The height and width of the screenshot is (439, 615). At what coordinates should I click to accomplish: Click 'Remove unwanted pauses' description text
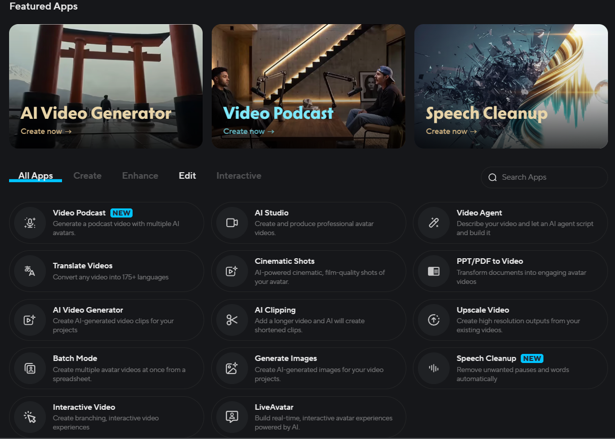click(513, 374)
